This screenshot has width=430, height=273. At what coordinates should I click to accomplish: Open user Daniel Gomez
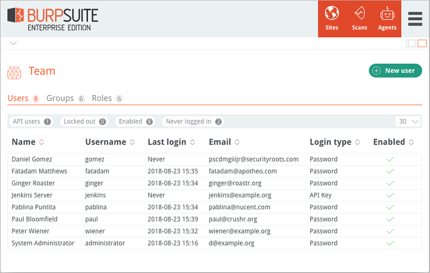pyautogui.click(x=32, y=159)
